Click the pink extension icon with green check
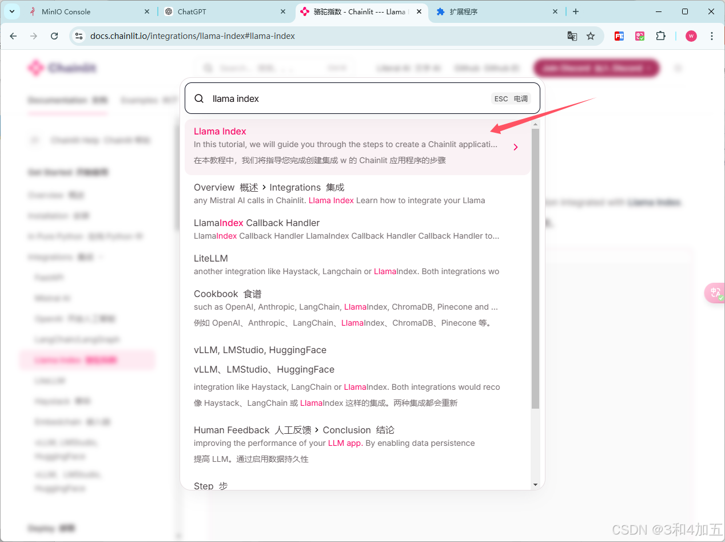725x542 pixels. point(640,36)
